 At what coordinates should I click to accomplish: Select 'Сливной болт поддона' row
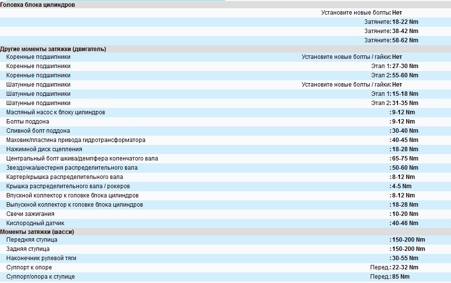[226, 131]
